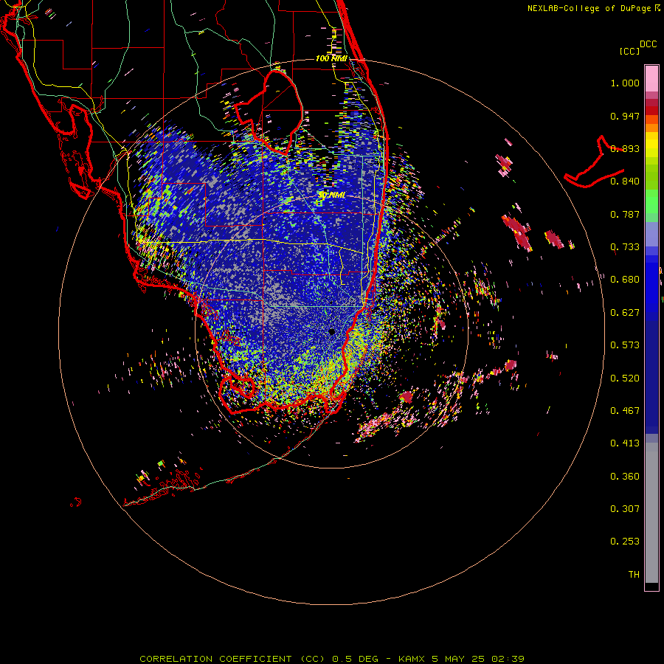Viewport: 664px width, 664px height.
Task: Click the DCC label above the color bar
Action: (x=648, y=44)
